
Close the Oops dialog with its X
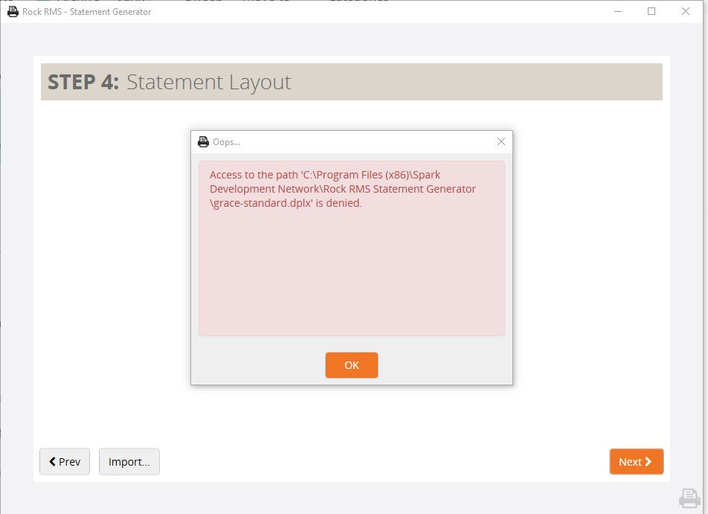pos(501,141)
